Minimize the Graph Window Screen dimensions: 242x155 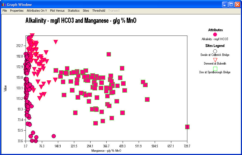coord(225,4)
